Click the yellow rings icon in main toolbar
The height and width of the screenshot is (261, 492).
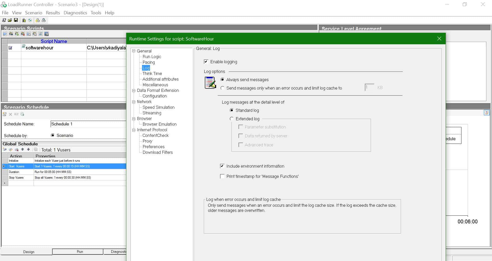pos(38,20)
